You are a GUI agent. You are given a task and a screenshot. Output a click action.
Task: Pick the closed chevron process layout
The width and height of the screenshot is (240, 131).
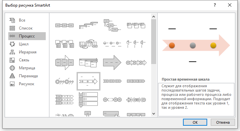point(136,81)
